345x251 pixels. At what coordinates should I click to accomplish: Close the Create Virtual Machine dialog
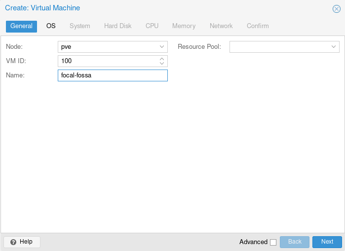(x=337, y=9)
